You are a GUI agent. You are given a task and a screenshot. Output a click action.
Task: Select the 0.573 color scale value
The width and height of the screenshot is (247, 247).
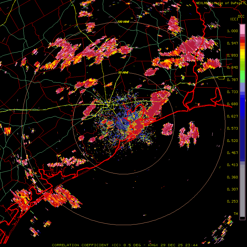pyautogui.click(x=232, y=128)
